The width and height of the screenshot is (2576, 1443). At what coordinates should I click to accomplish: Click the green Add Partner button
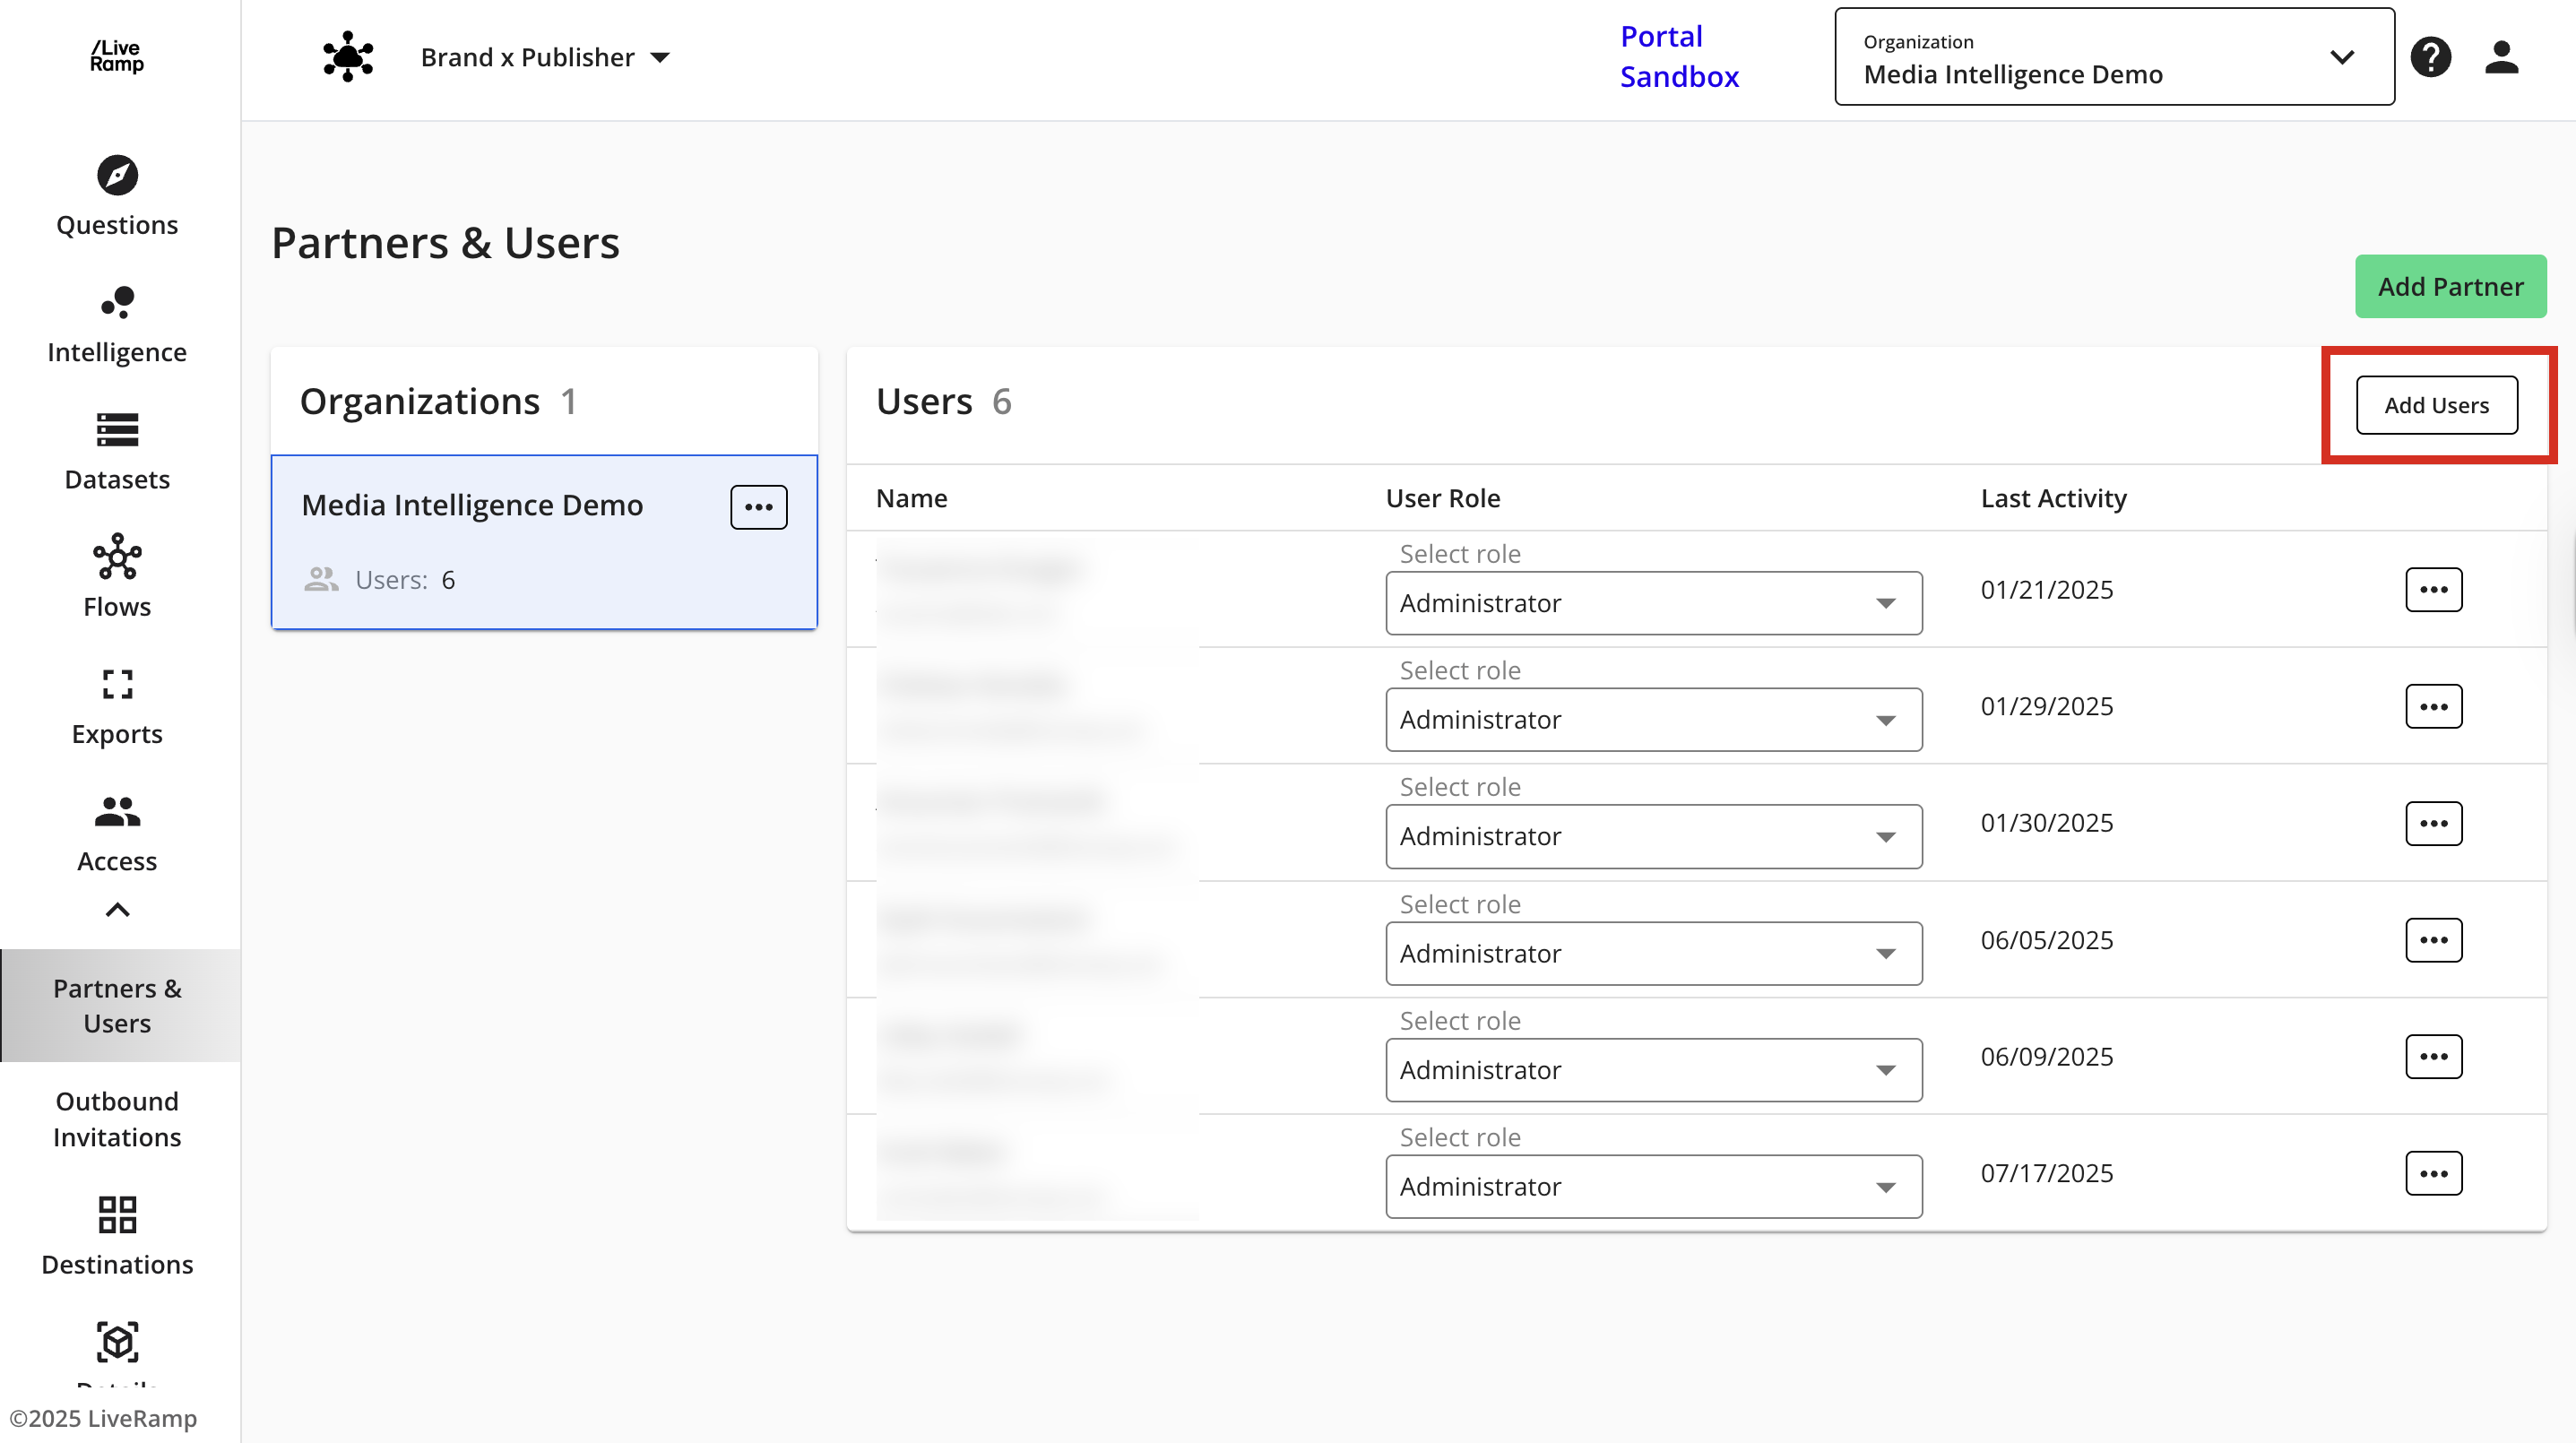[x=2449, y=287]
